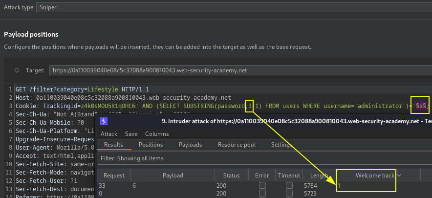
Task: Click line number 1 in request editor
Action: [10, 89]
